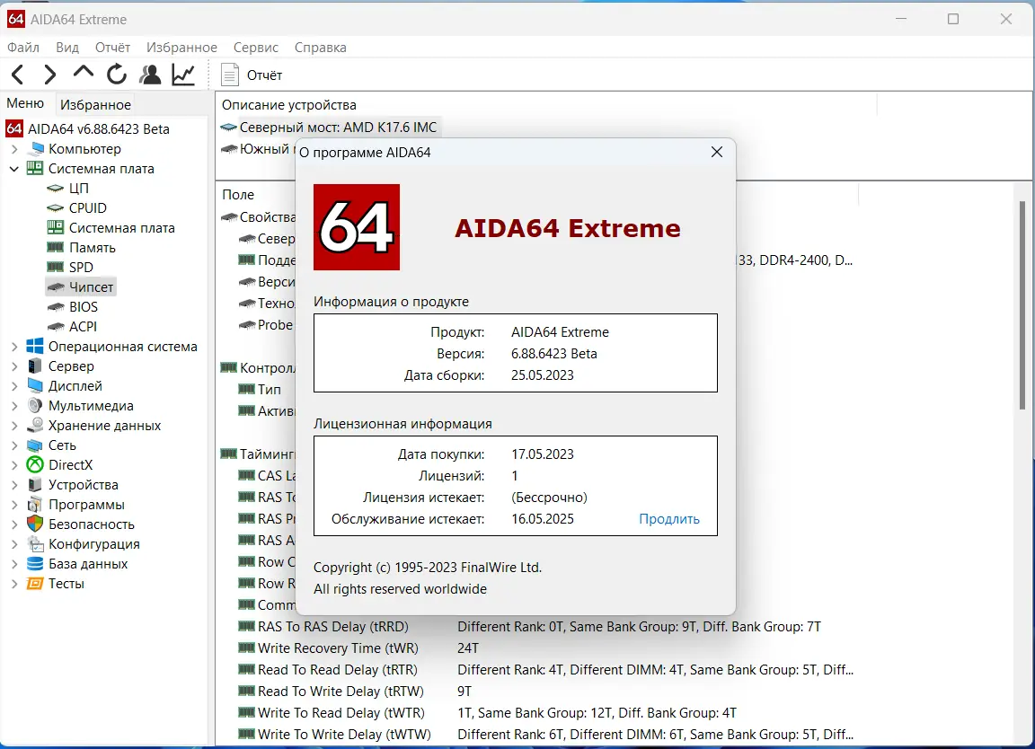Select the Дисплей monitor icon
Screen dimensions: 1035x749
tap(35, 385)
